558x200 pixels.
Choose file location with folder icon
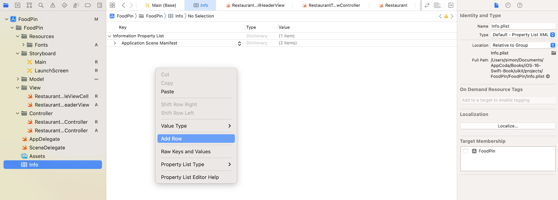coord(553,53)
